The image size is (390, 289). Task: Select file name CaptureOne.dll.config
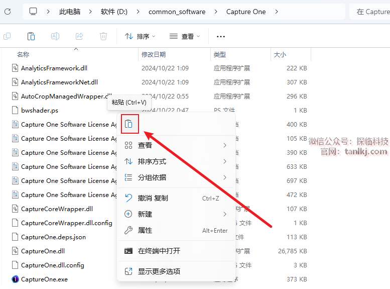(x=53, y=265)
